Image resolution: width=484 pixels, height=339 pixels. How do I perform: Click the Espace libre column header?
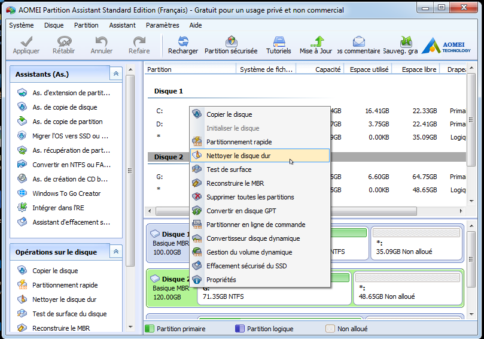pyautogui.click(x=416, y=69)
